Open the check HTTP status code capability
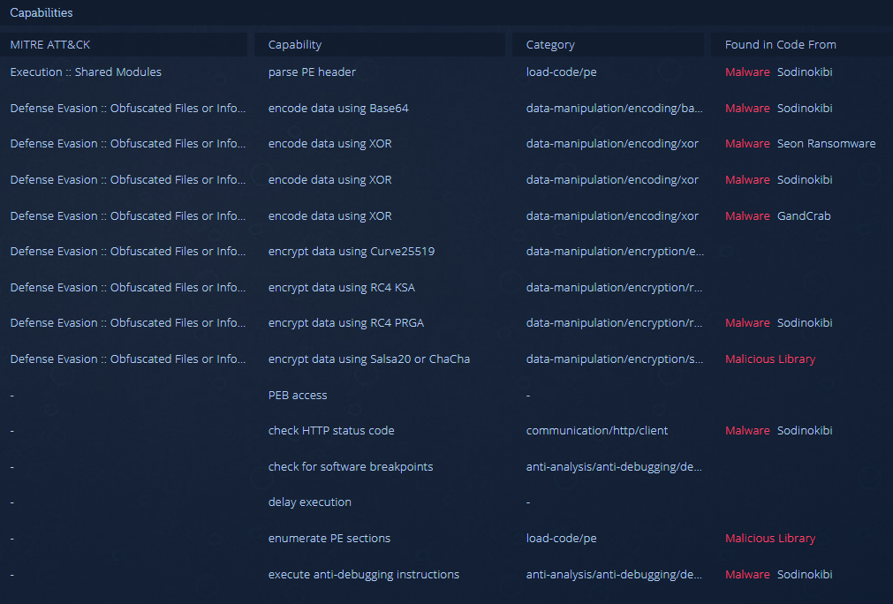893x604 pixels. point(331,431)
